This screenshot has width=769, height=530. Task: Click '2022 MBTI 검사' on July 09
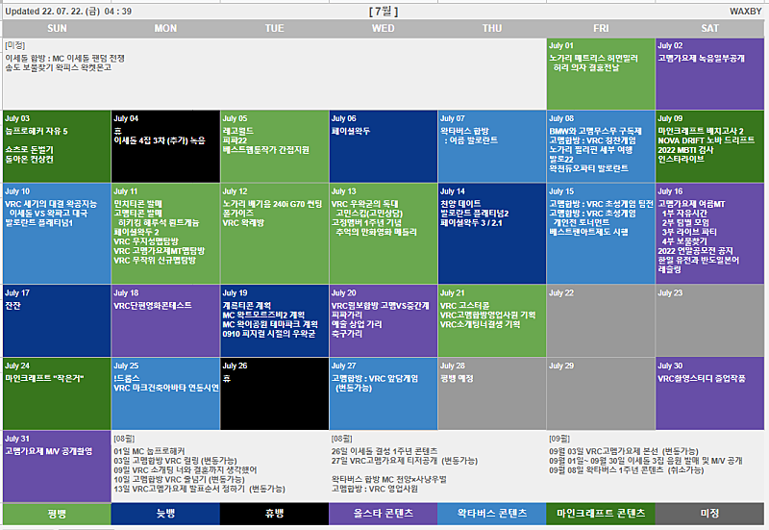point(685,150)
